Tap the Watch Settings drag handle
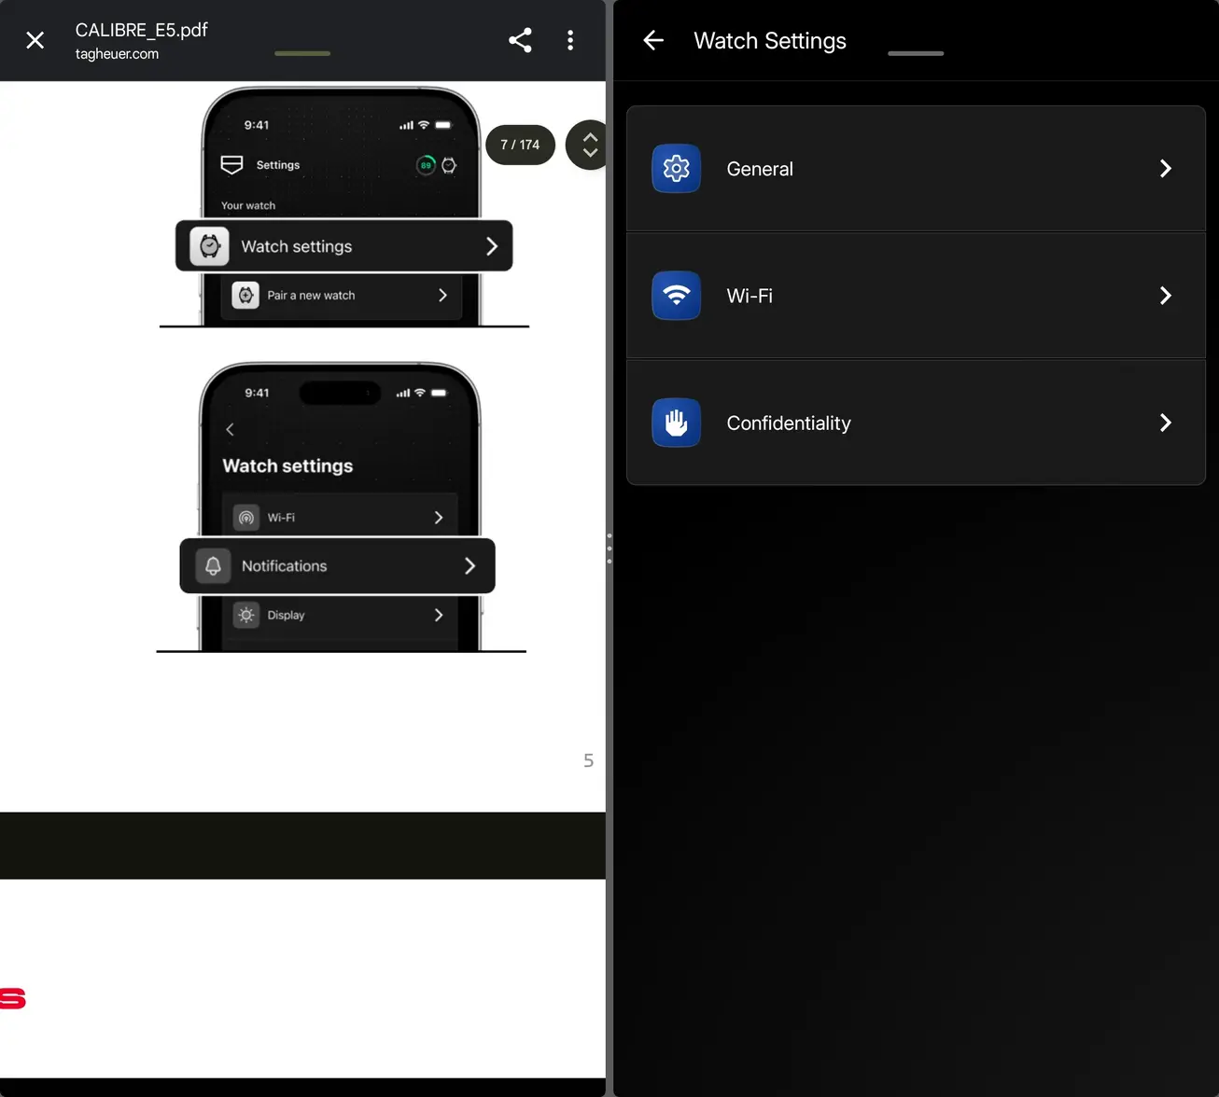The width and height of the screenshot is (1219, 1097). (916, 53)
